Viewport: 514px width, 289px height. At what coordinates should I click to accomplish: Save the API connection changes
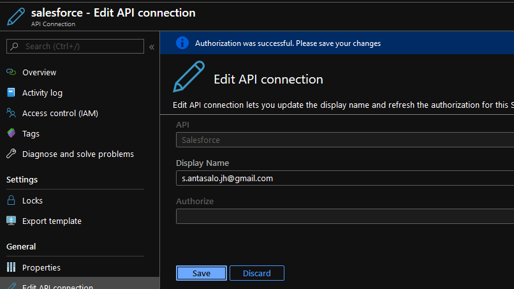click(x=201, y=273)
